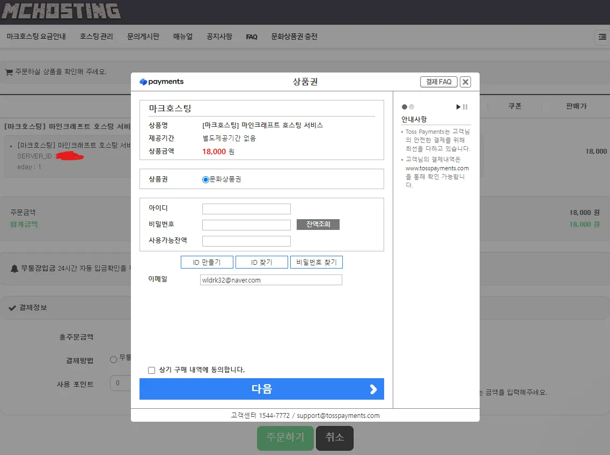The image size is (610, 455).
Task: Click the blue 다음 button
Action: coord(261,389)
